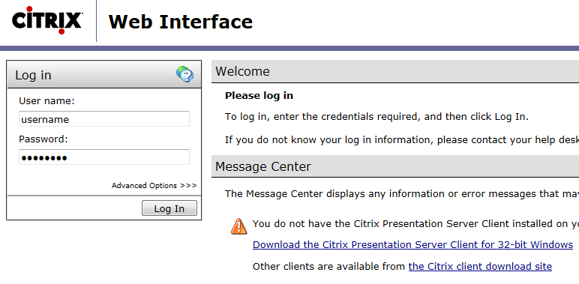Click the Citrix logo
Viewport: 579px width, 284px height.
click(47, 20)
